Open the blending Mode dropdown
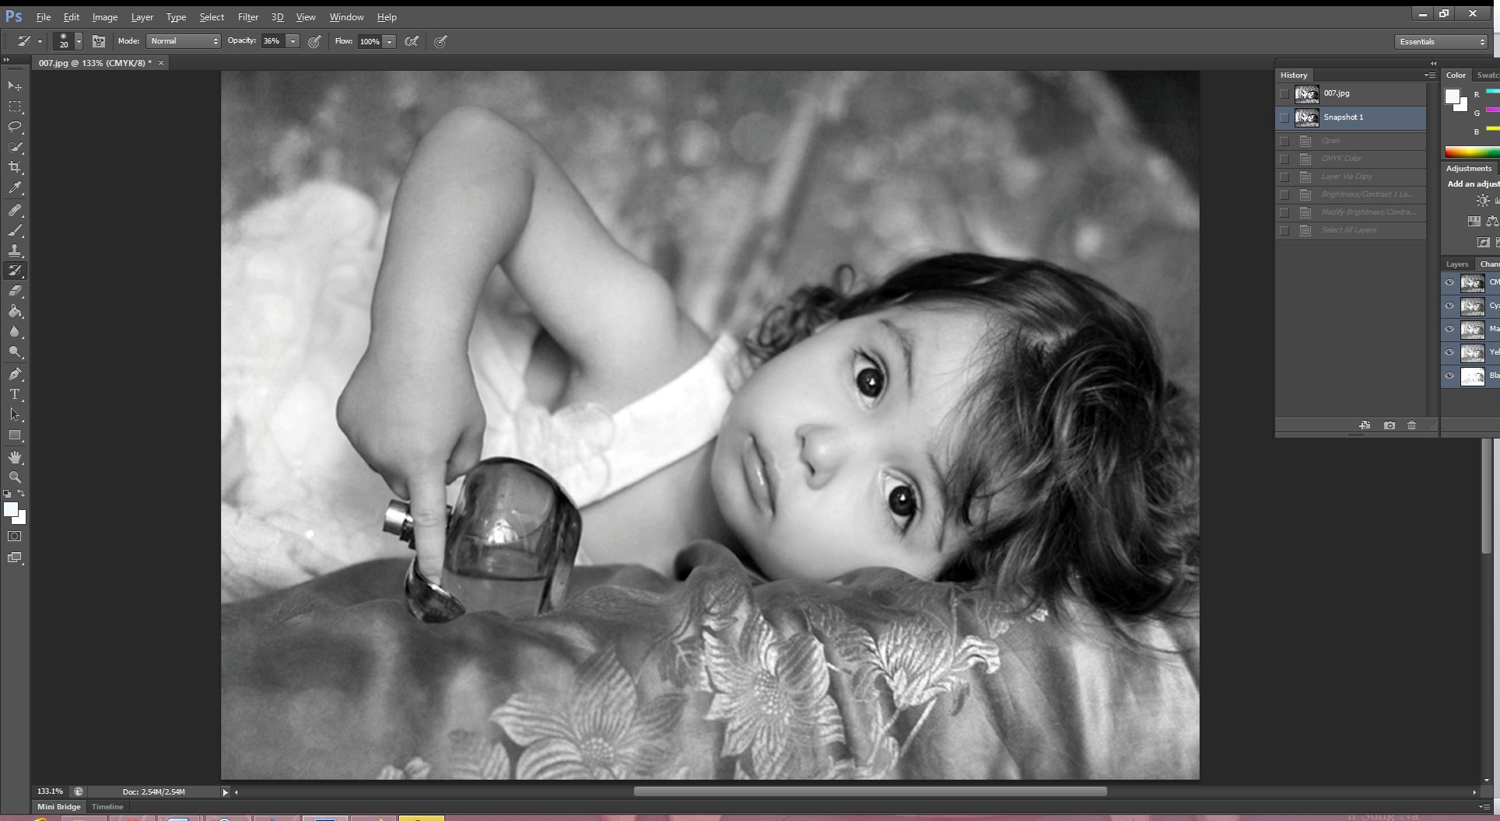Viewport: 1500px width, 821px height. pos(184,41)
